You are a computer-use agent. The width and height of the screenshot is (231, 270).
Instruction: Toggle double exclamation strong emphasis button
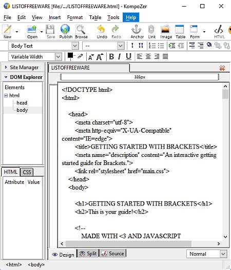click(x=141, y=46)
